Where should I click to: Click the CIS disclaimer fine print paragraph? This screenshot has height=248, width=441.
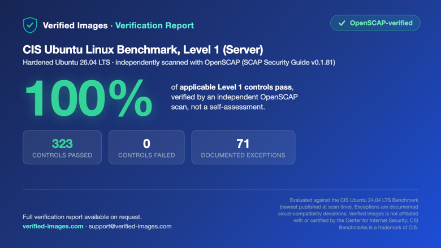[x=348, y=214]
